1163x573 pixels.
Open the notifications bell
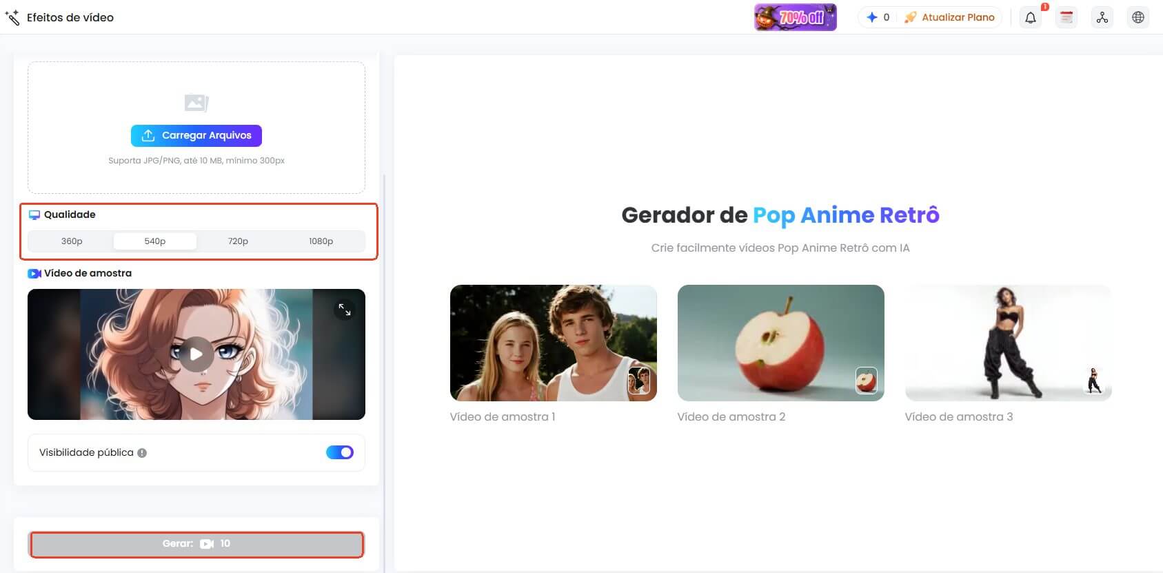[x=1031, y=18]
